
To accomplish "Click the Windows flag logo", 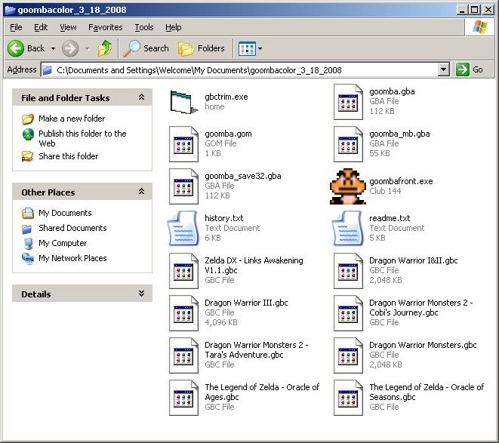I will [x=480, y=27].
